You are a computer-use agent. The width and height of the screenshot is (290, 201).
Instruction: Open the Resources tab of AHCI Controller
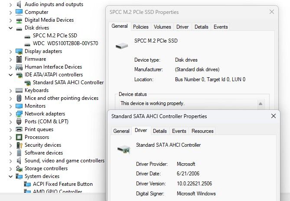pyautogui.click(x=202, y=131)
